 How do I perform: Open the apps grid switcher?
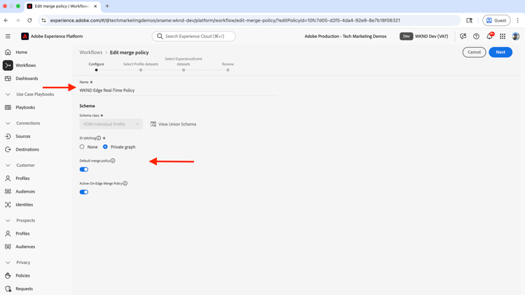[503, 36]
